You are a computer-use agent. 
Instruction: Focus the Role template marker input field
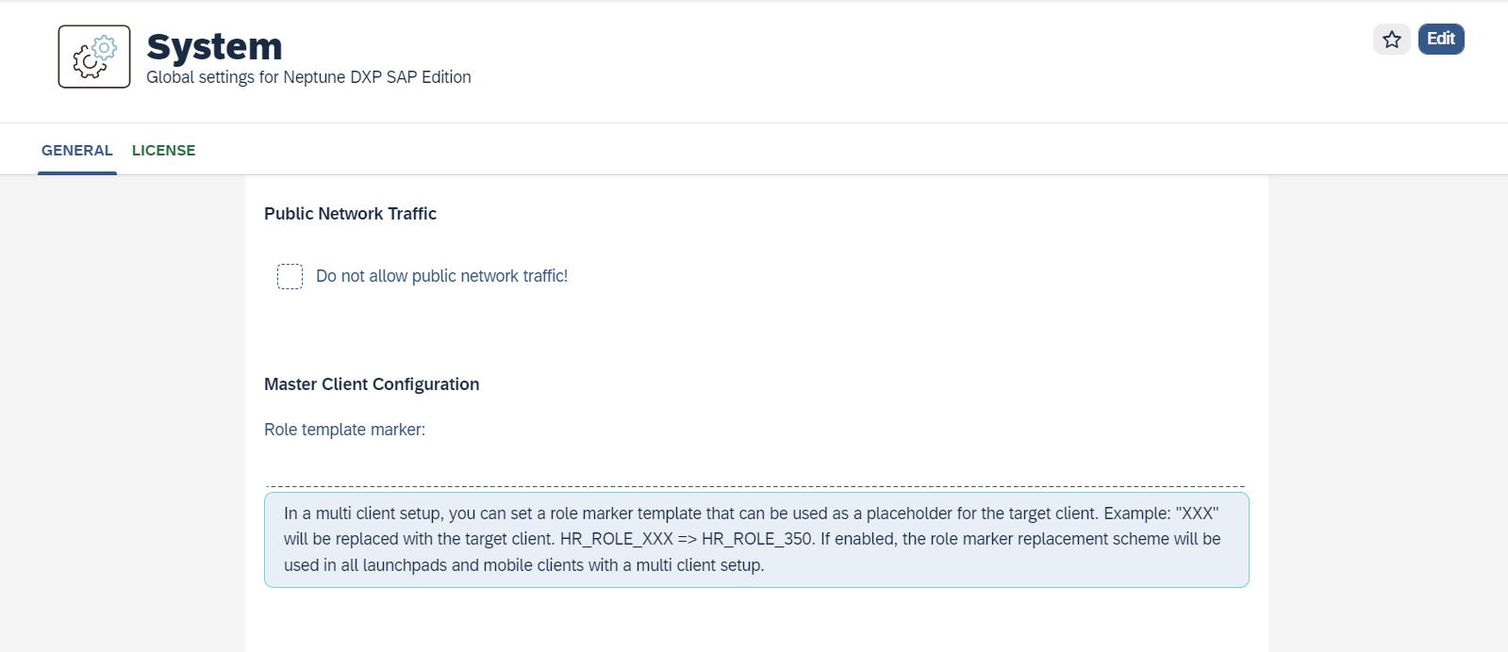click(x=754, y=471)
